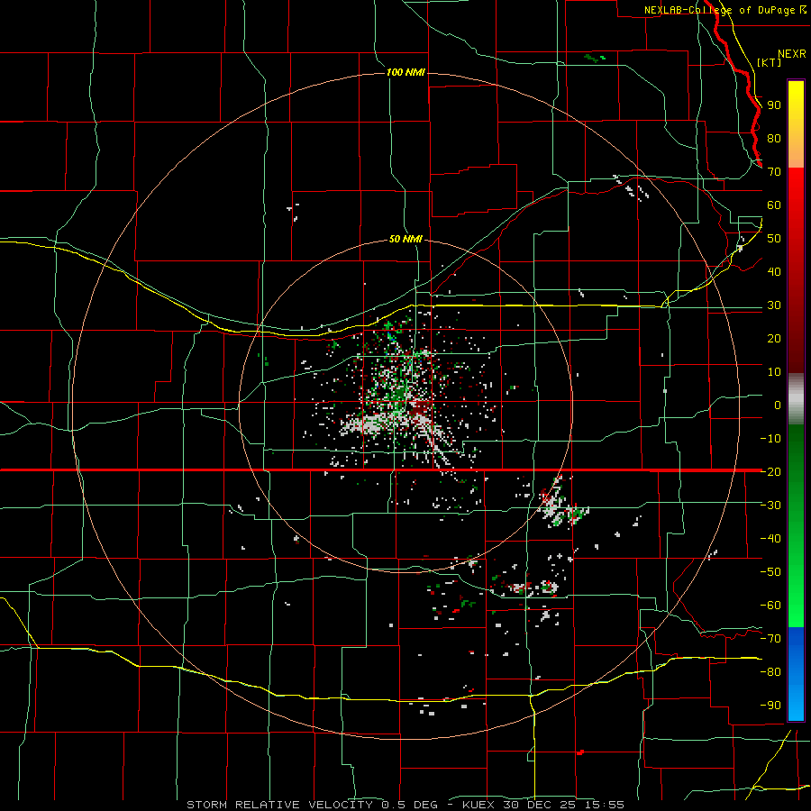This screenshot has height=811, width=811.
Task: Click the positive 10 value on velocity scale
Action: 774,372
